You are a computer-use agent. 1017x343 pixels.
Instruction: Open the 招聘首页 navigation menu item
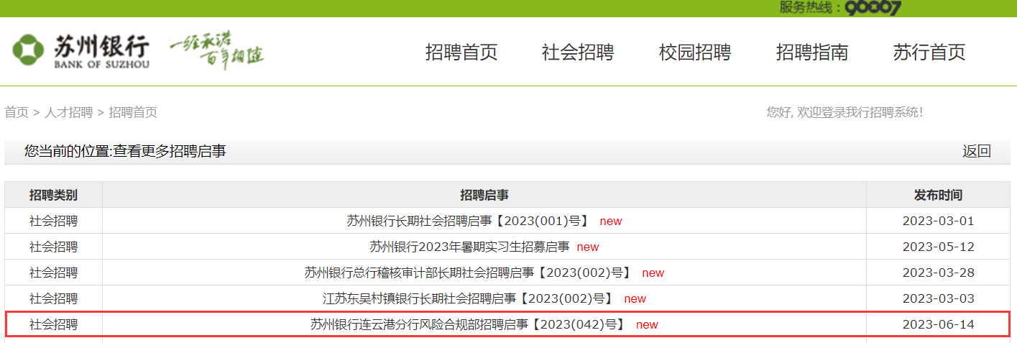click(461, 52)
